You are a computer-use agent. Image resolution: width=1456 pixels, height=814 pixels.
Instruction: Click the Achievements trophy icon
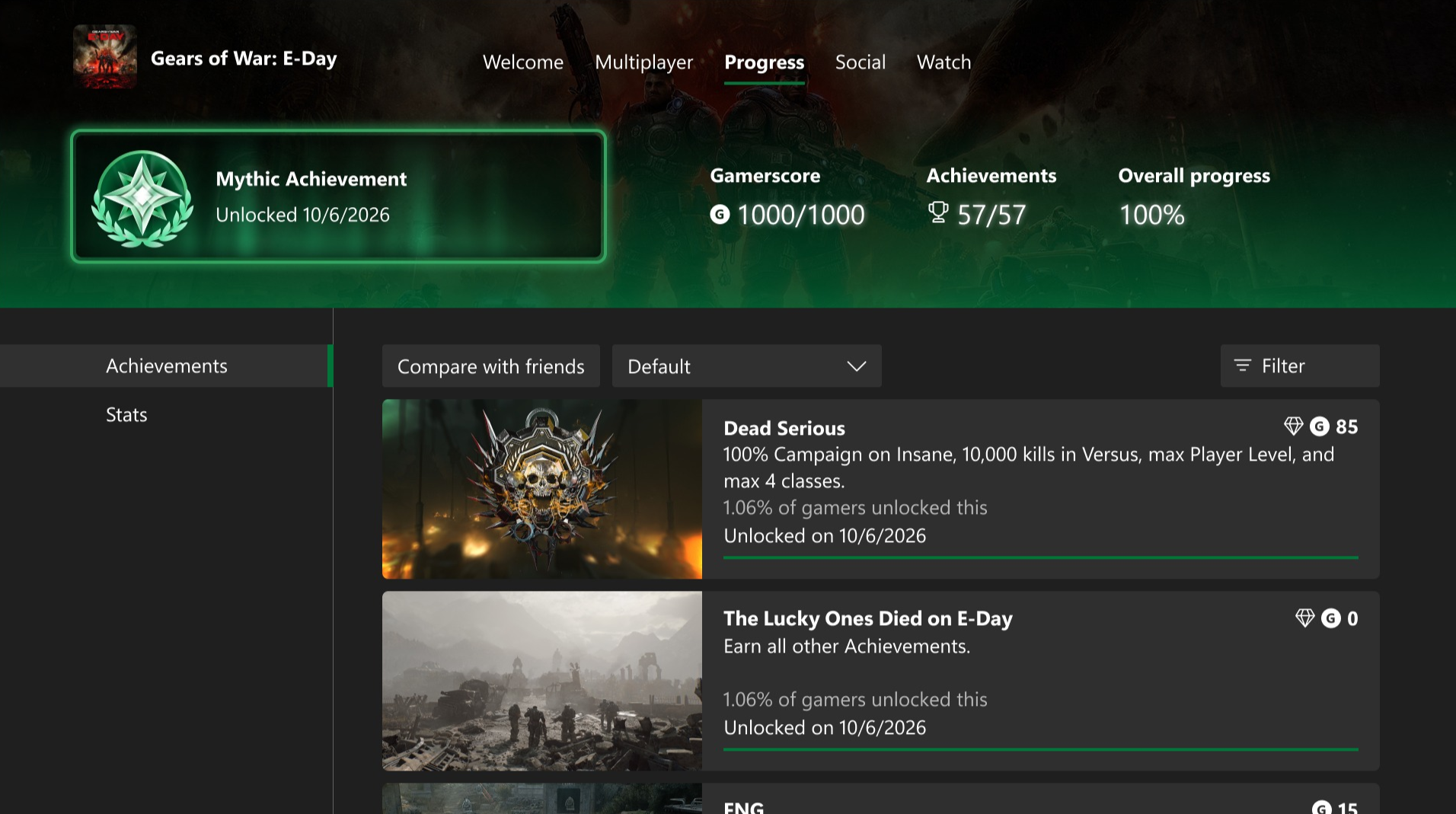click(x=938, y=212)
